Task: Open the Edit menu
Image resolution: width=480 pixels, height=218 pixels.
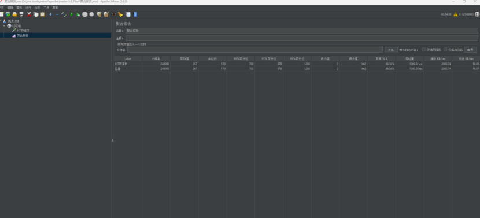Action: tap(10, 8)
